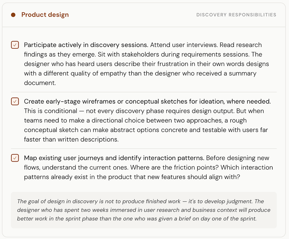289x239 pixels.
Task: Click the question Where are the friction points?
Action: click(x=174, y=167)
